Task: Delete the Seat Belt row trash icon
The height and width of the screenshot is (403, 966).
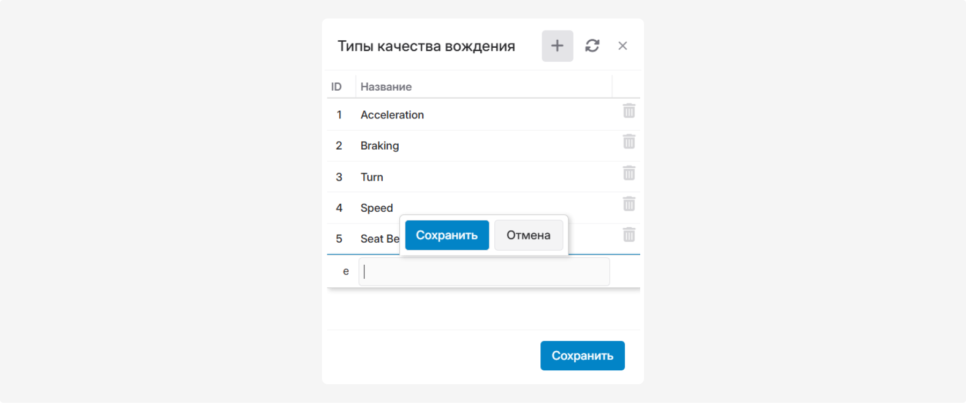Action: coord(629,235)
